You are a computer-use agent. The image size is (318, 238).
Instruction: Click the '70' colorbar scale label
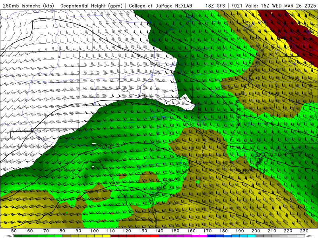click(x=46, y=231)
